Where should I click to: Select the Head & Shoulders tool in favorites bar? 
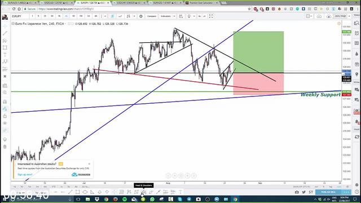click(x=144, y=192)
